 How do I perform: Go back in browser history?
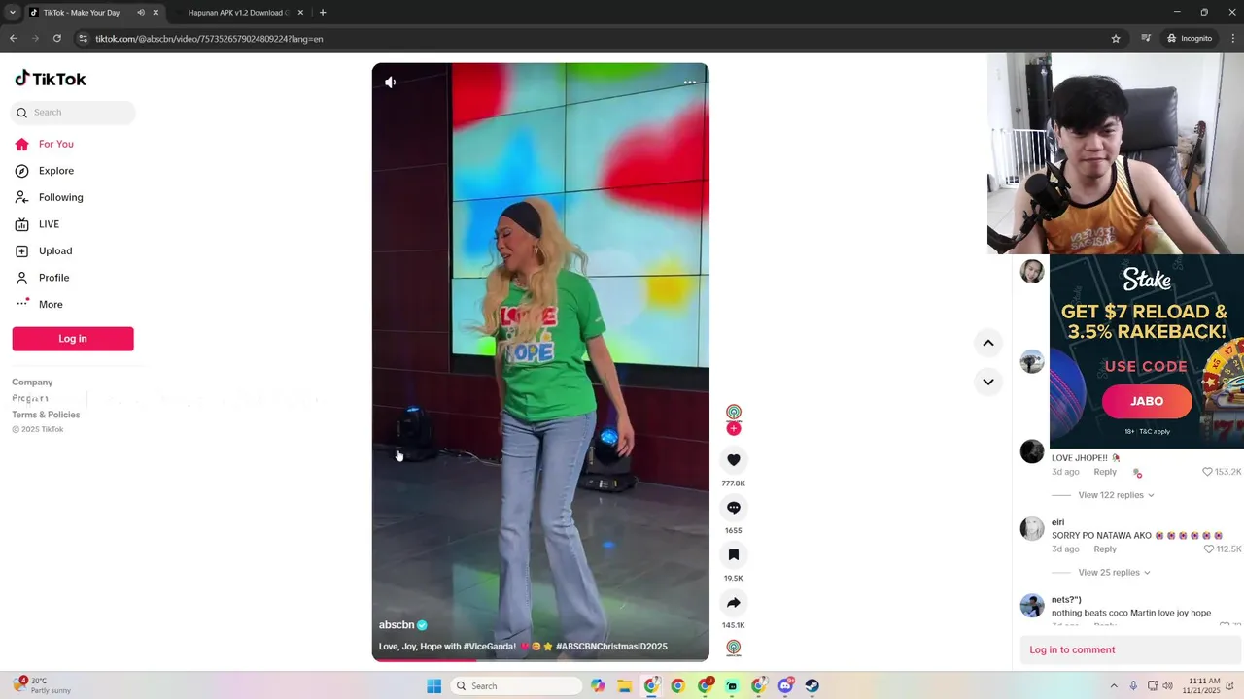point(14,39)
